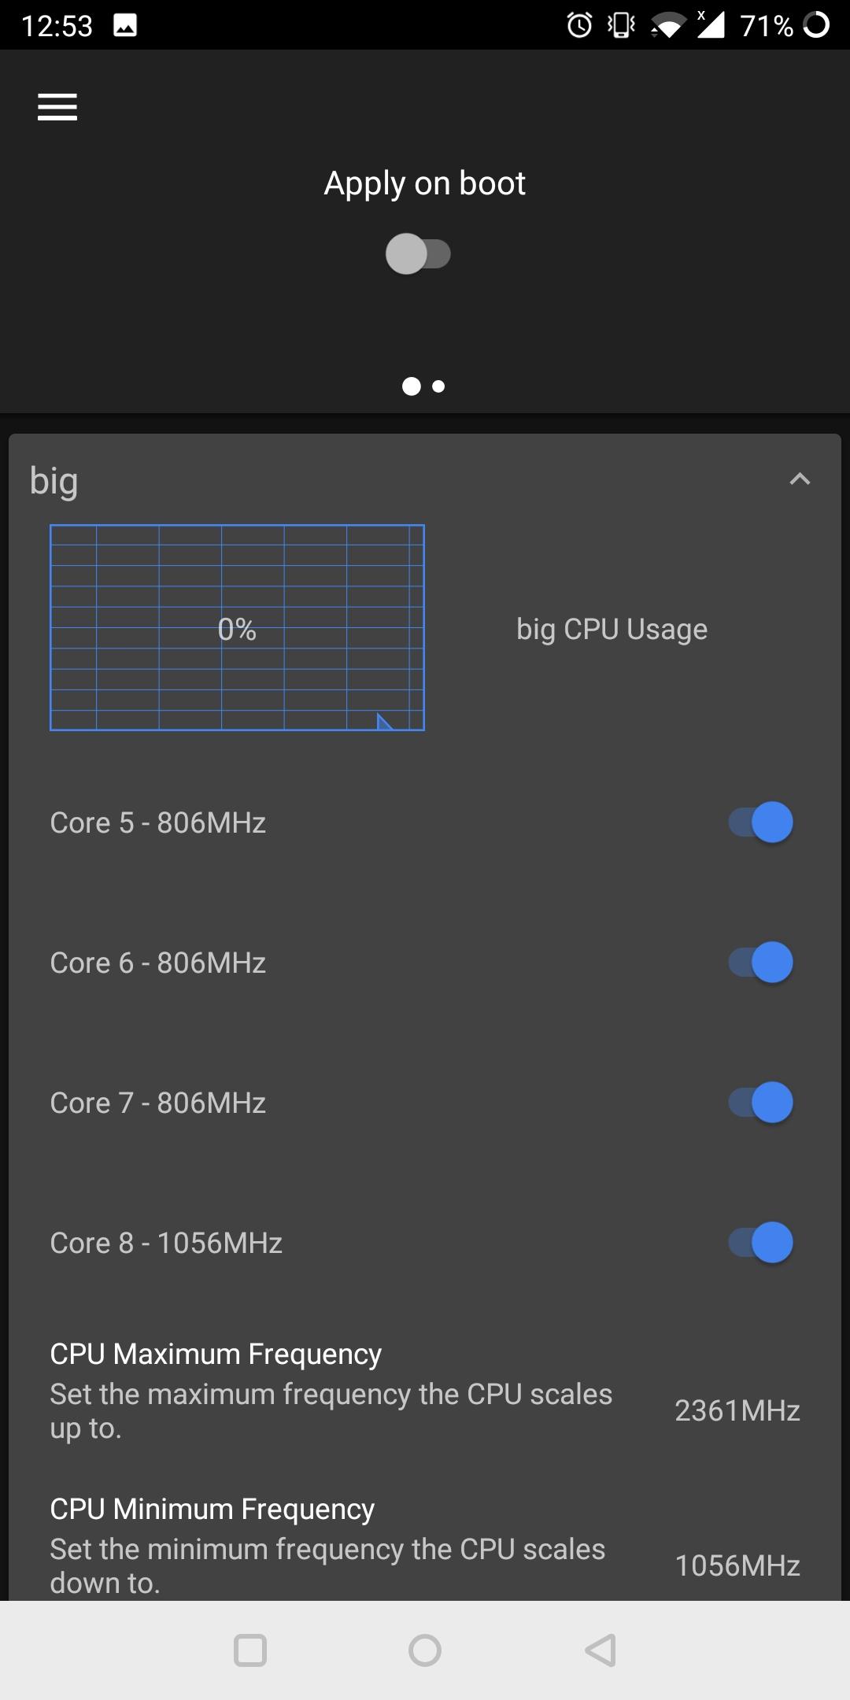This screenshot has width=850, height=1700.
Task: Tap the alarm clock status icon
Action: pos(579,25)
